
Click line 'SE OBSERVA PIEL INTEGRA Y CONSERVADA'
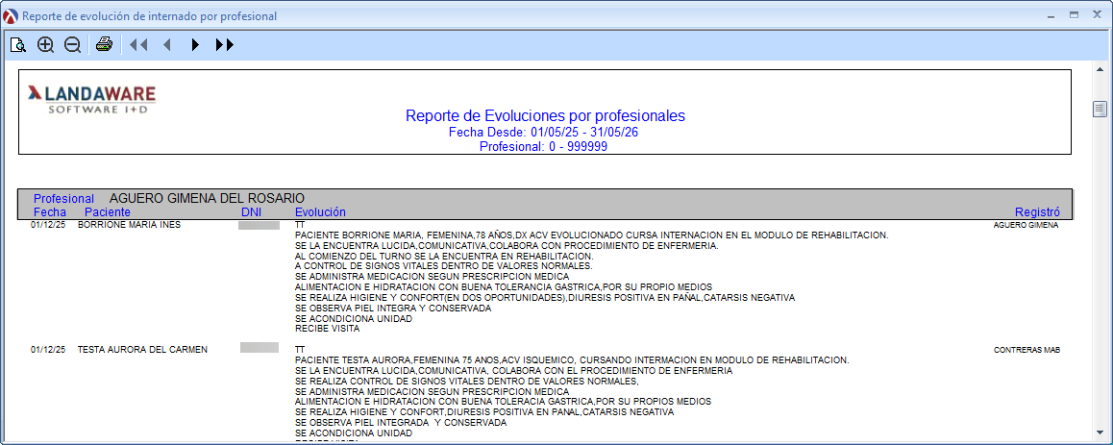point(393,308)
